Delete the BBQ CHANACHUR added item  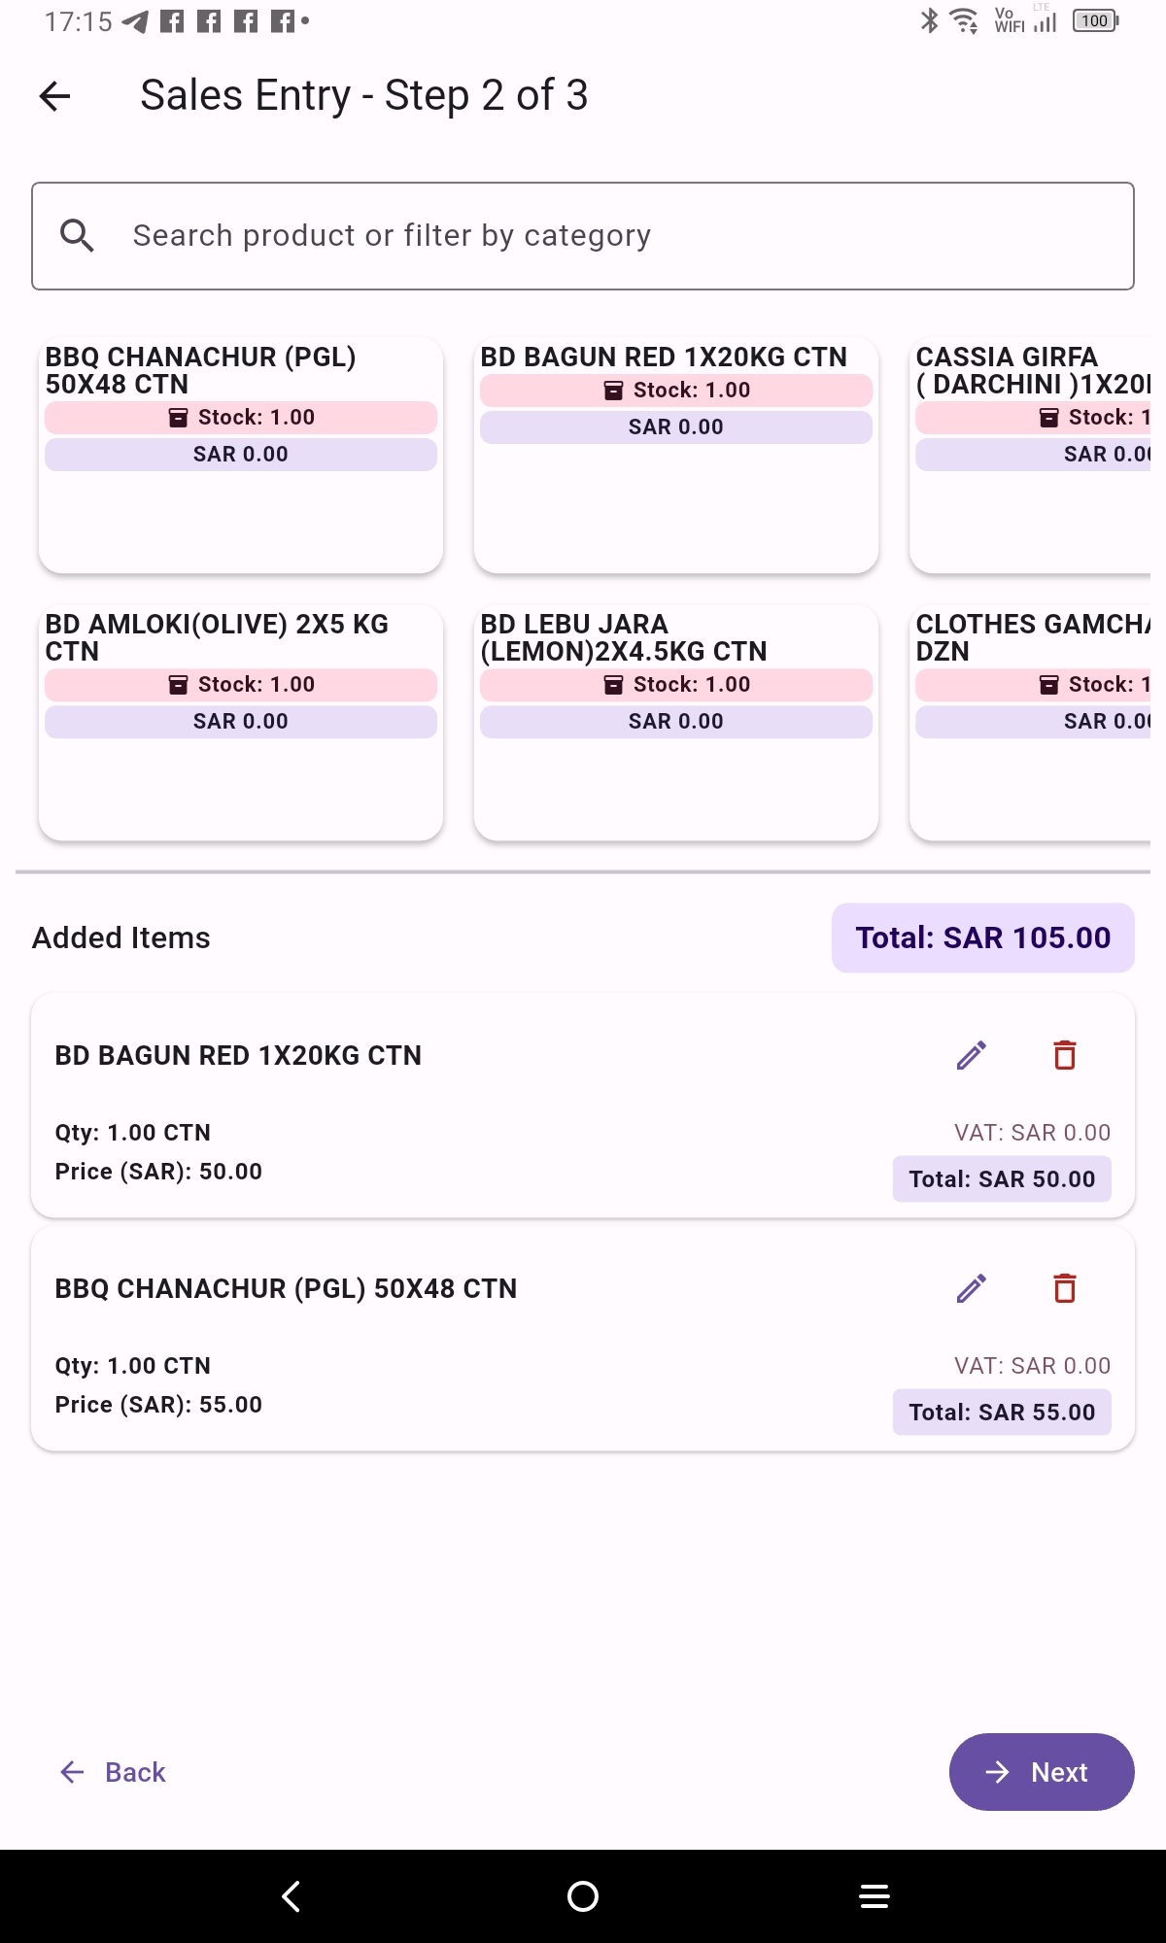[1065, 1288]
